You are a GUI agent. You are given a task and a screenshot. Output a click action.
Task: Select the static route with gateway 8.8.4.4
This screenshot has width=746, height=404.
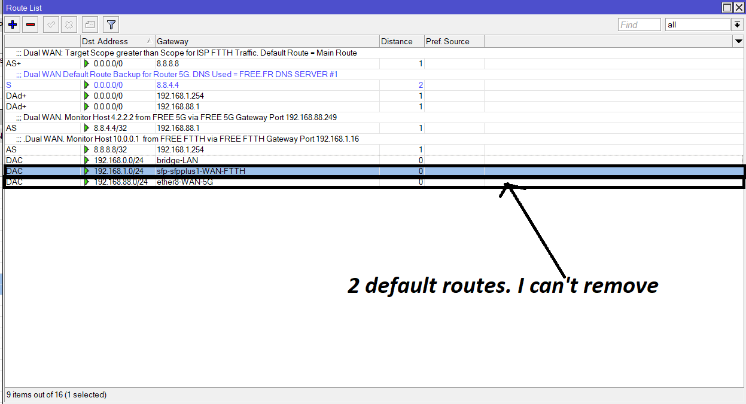[239, 85]
